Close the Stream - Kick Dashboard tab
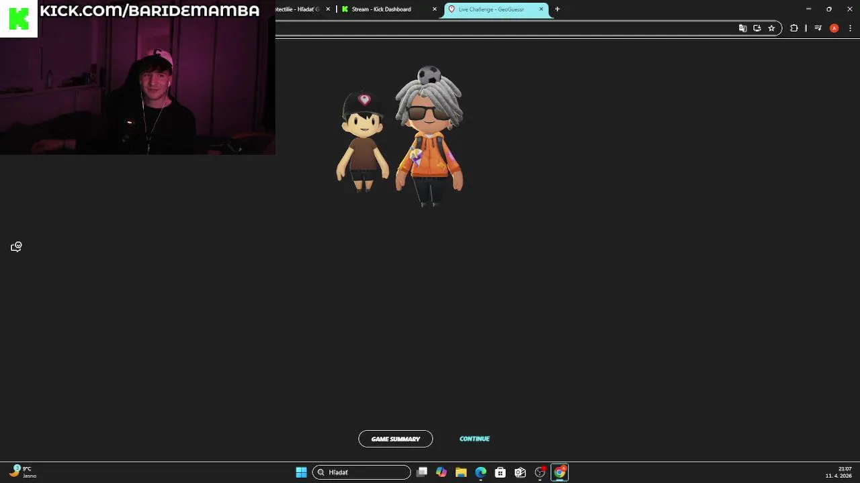Viewport: 860px width, 483px height. point(435,9)
